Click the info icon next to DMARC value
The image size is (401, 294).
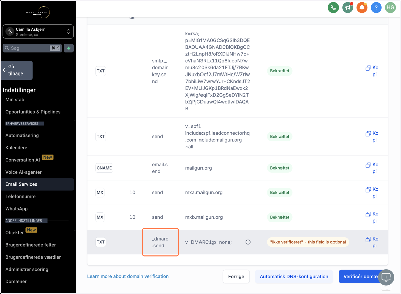coord(248,242)
